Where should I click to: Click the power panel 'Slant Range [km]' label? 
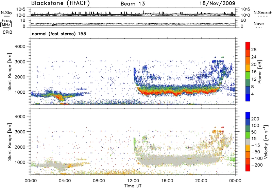click(10, 72)
